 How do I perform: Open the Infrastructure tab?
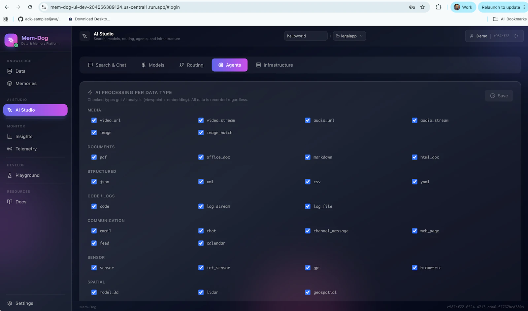coord(275,65)
